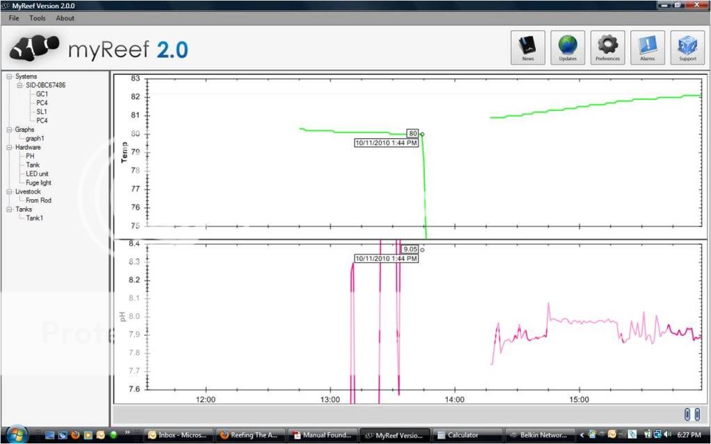711x444 pixels.
Task: Collapse the Livestock tree node
Action: click(x=9, y=191)
